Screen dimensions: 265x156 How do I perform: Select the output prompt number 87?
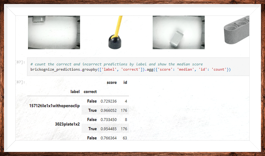[20, 82]
